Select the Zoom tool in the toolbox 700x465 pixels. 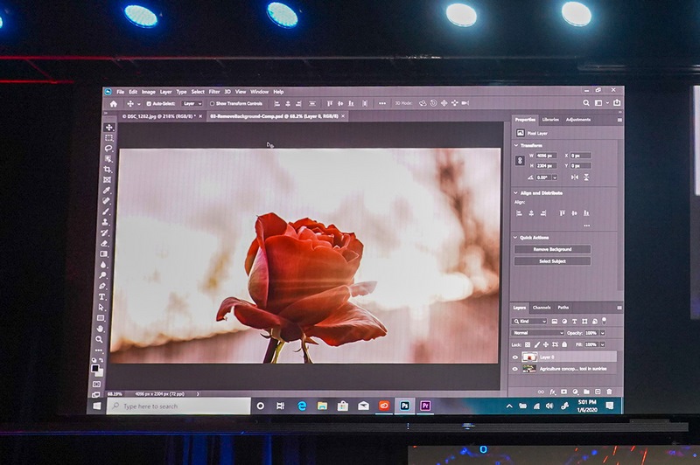point(99,340)
